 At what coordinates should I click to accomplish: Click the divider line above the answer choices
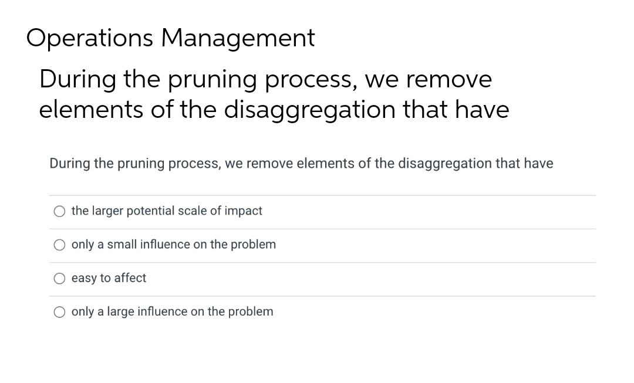tap(323, 194)
